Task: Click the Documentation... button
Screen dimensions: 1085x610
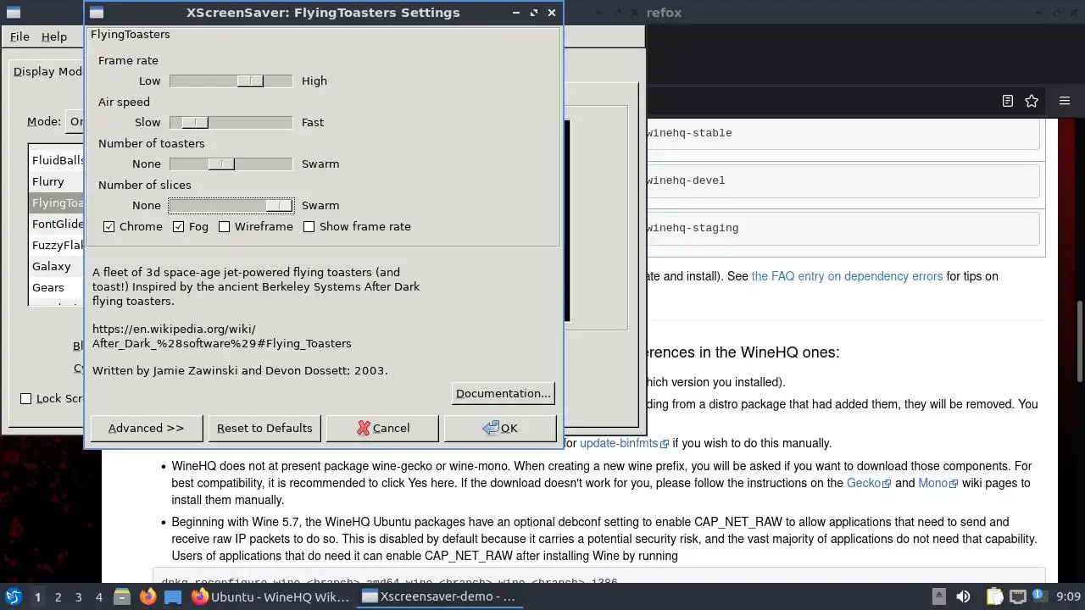Action: point(504,393)
